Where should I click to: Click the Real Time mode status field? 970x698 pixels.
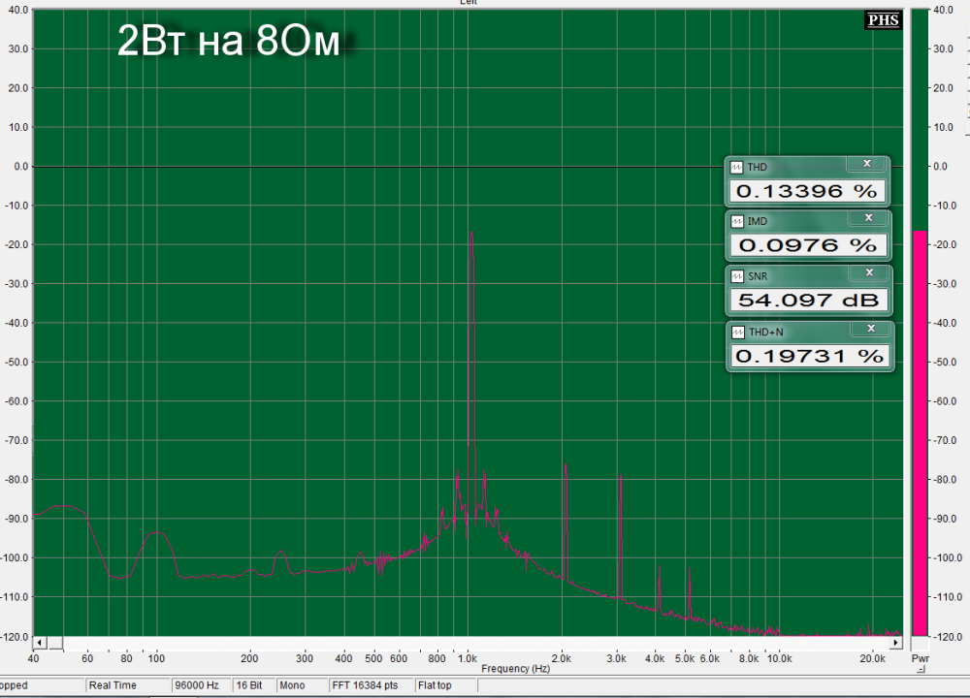point(127,685)
